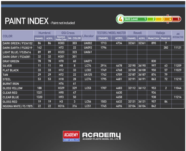Screen dimensions: 186x151
Task: Click the INSIGNIA WHITE / FS 17875 row label
Action: (x=18, y=106)
